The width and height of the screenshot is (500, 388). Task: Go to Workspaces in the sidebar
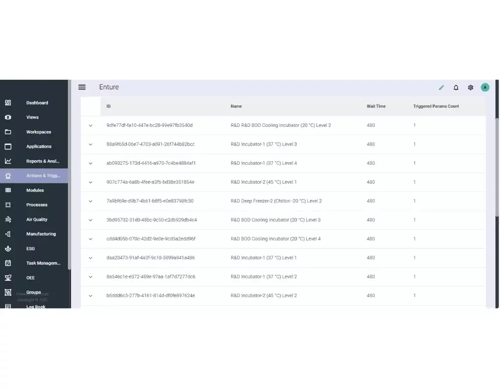click(38, 132)
